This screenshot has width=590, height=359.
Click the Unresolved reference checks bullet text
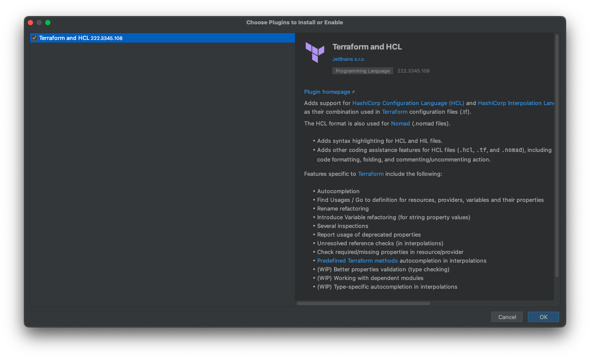tap(380, 243)
